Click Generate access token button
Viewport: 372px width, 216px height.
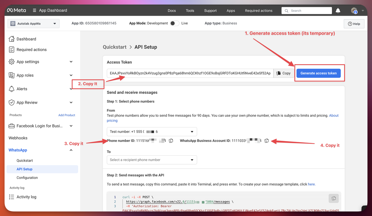pyautogui.click(x=319, y=73)
